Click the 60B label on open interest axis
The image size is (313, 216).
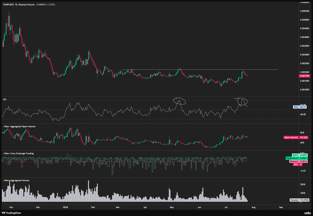(302, 143)
